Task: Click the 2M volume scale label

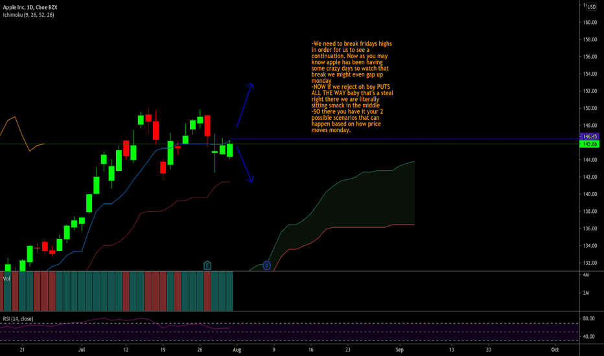Action: (586, 293)
